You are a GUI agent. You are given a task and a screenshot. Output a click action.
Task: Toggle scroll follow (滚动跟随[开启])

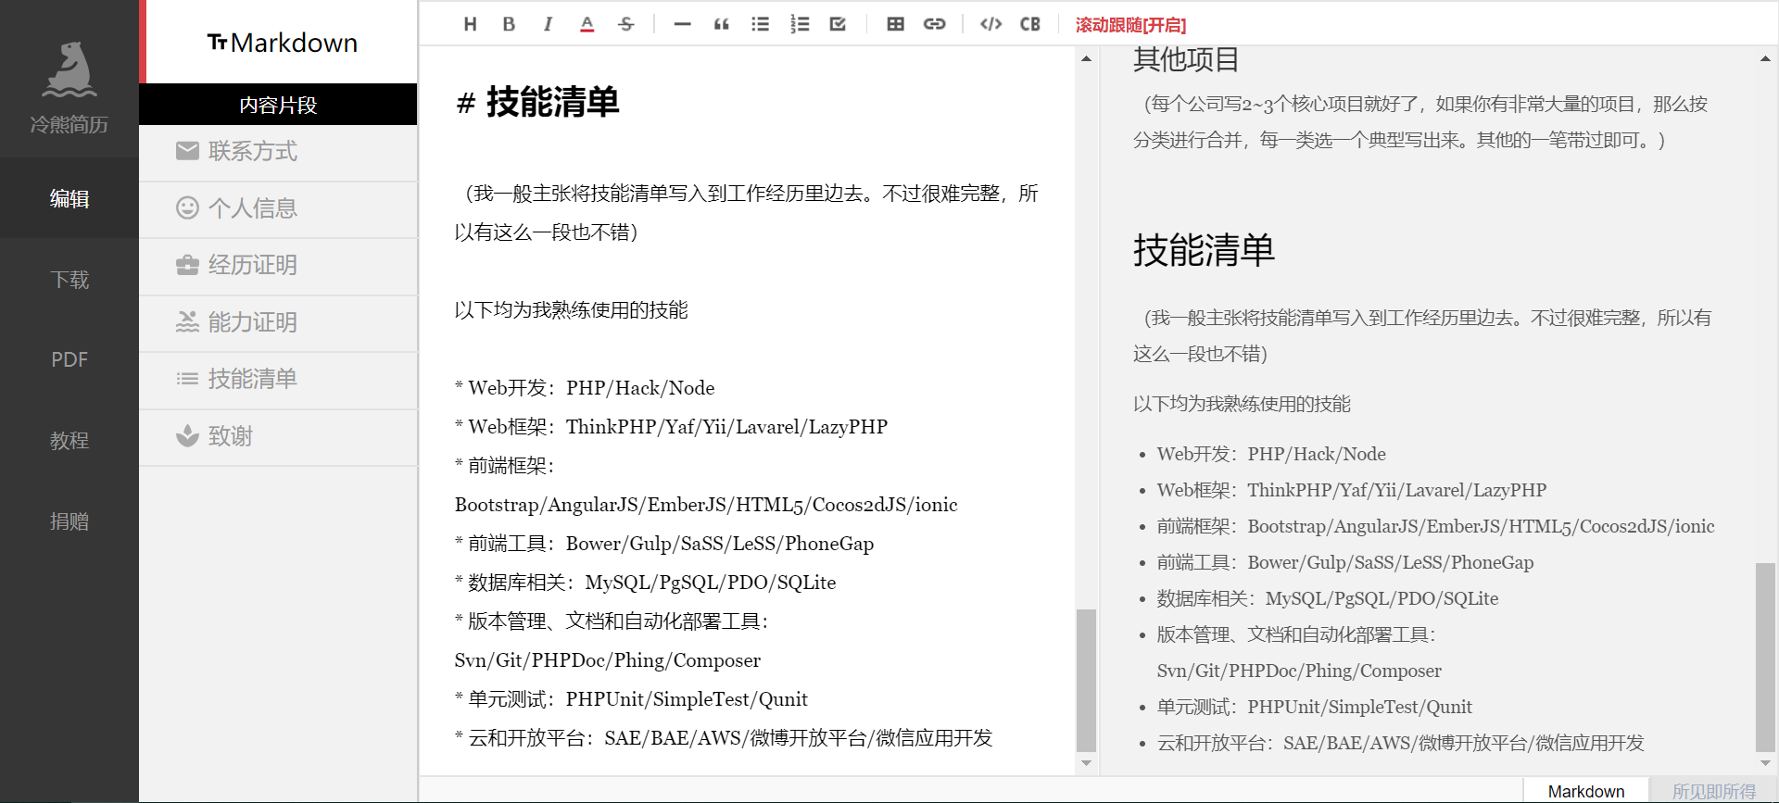[1130, 25]
